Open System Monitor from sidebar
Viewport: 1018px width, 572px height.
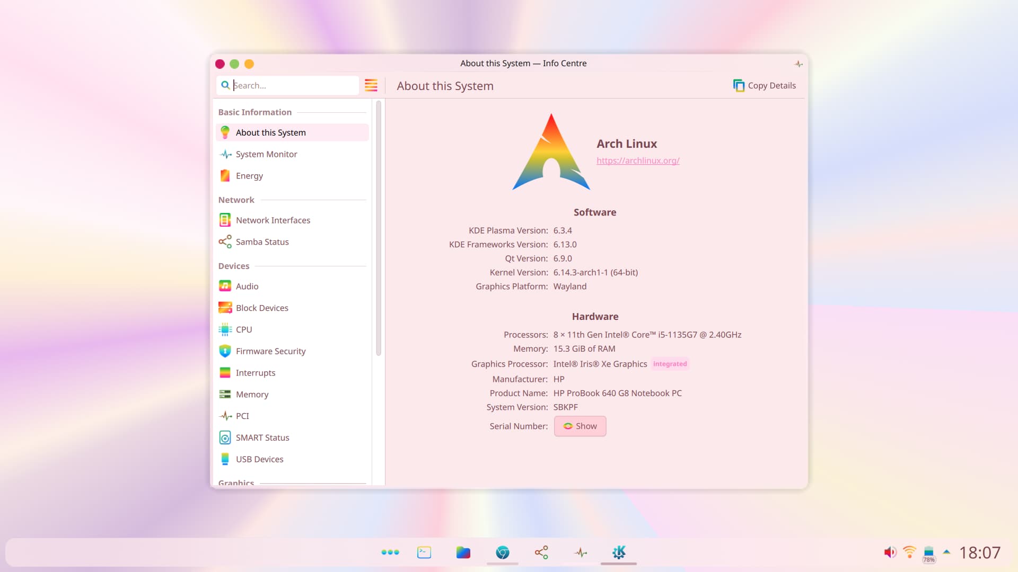[292, 154]
